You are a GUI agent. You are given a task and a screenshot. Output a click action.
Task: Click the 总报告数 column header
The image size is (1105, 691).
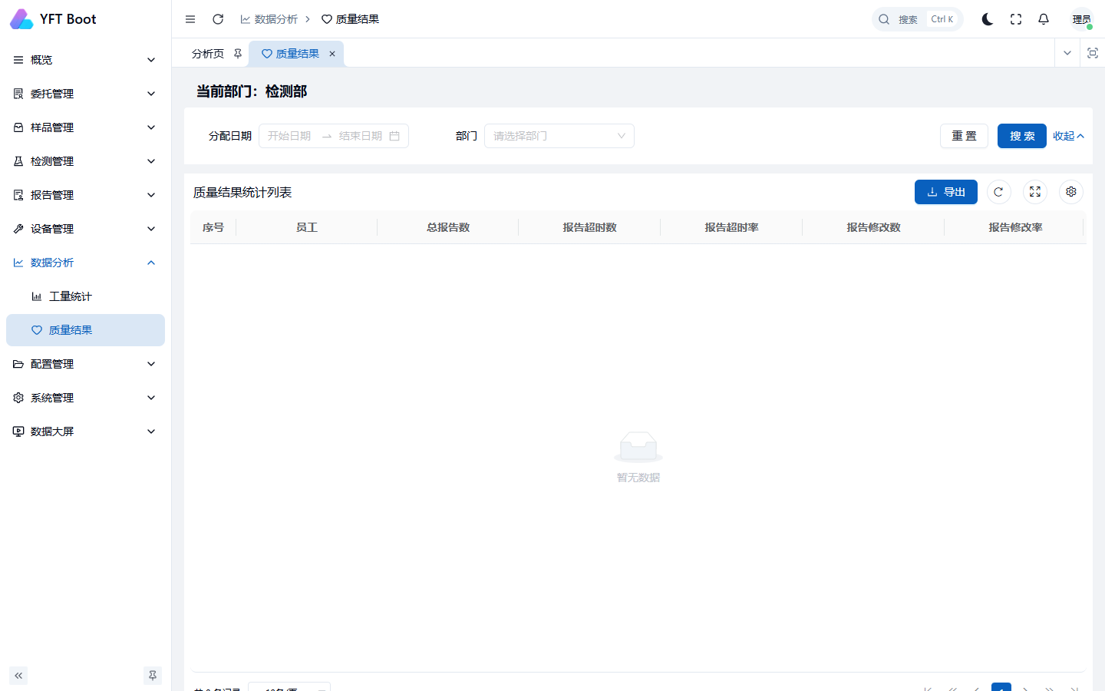click(448, 227)
